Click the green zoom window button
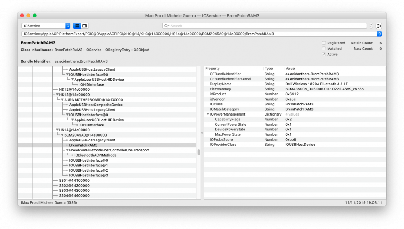Screen dimensions: 404x229 point(35,15)
